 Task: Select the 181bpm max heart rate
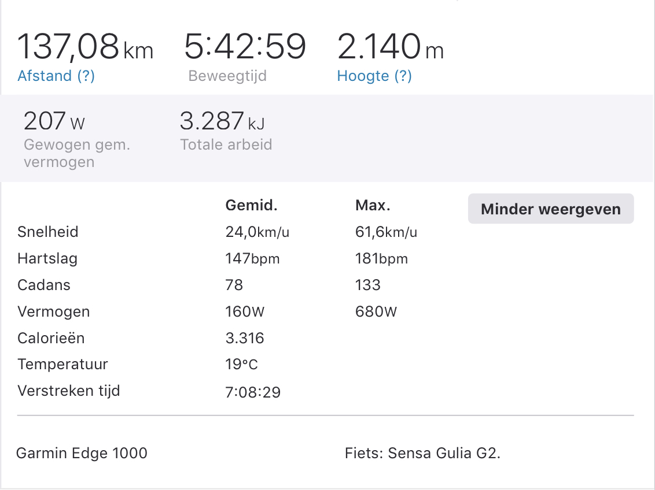coord(381,259)
